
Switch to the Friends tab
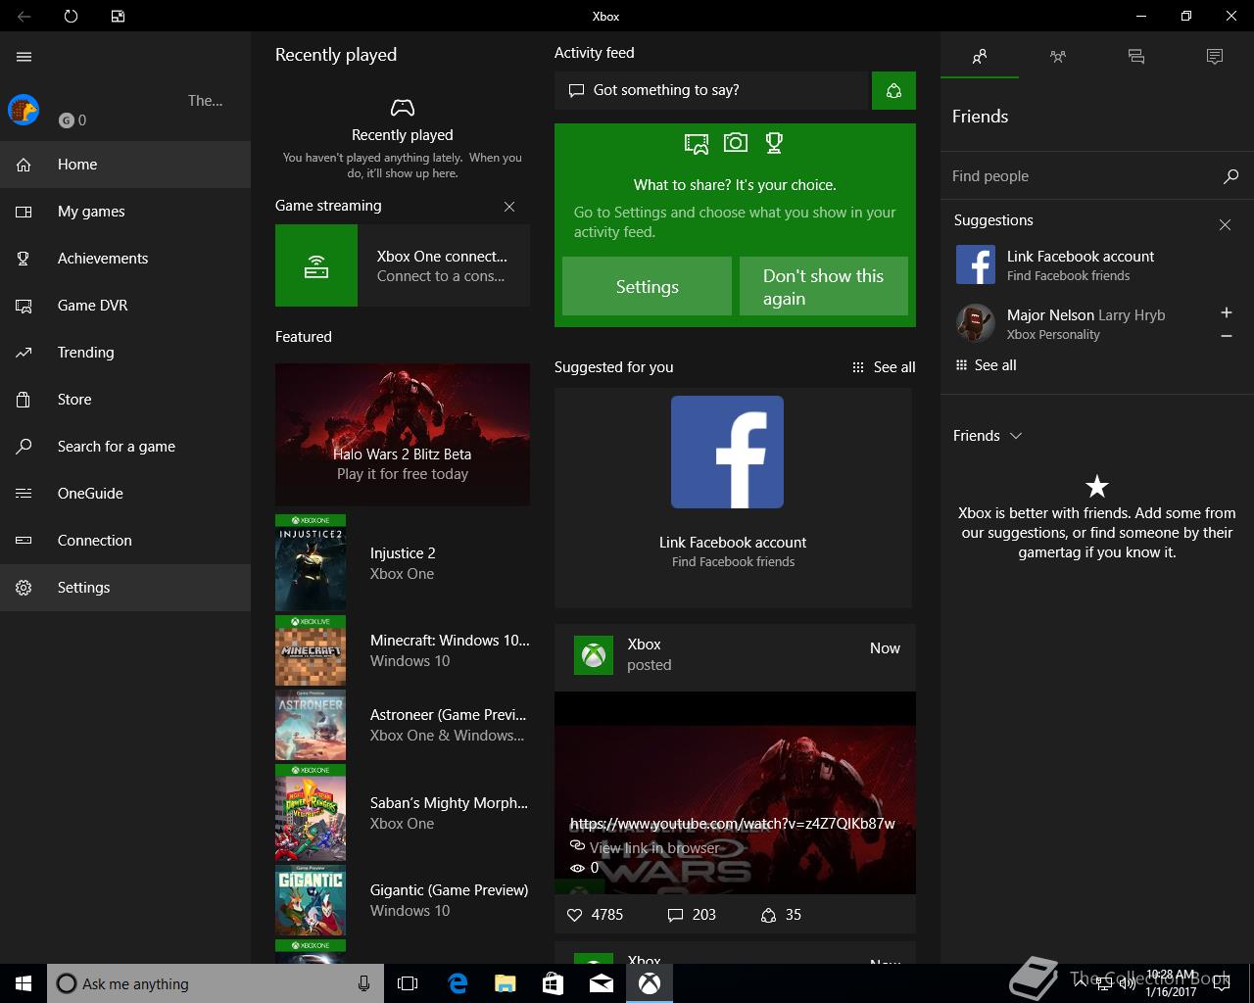point(980,56)
